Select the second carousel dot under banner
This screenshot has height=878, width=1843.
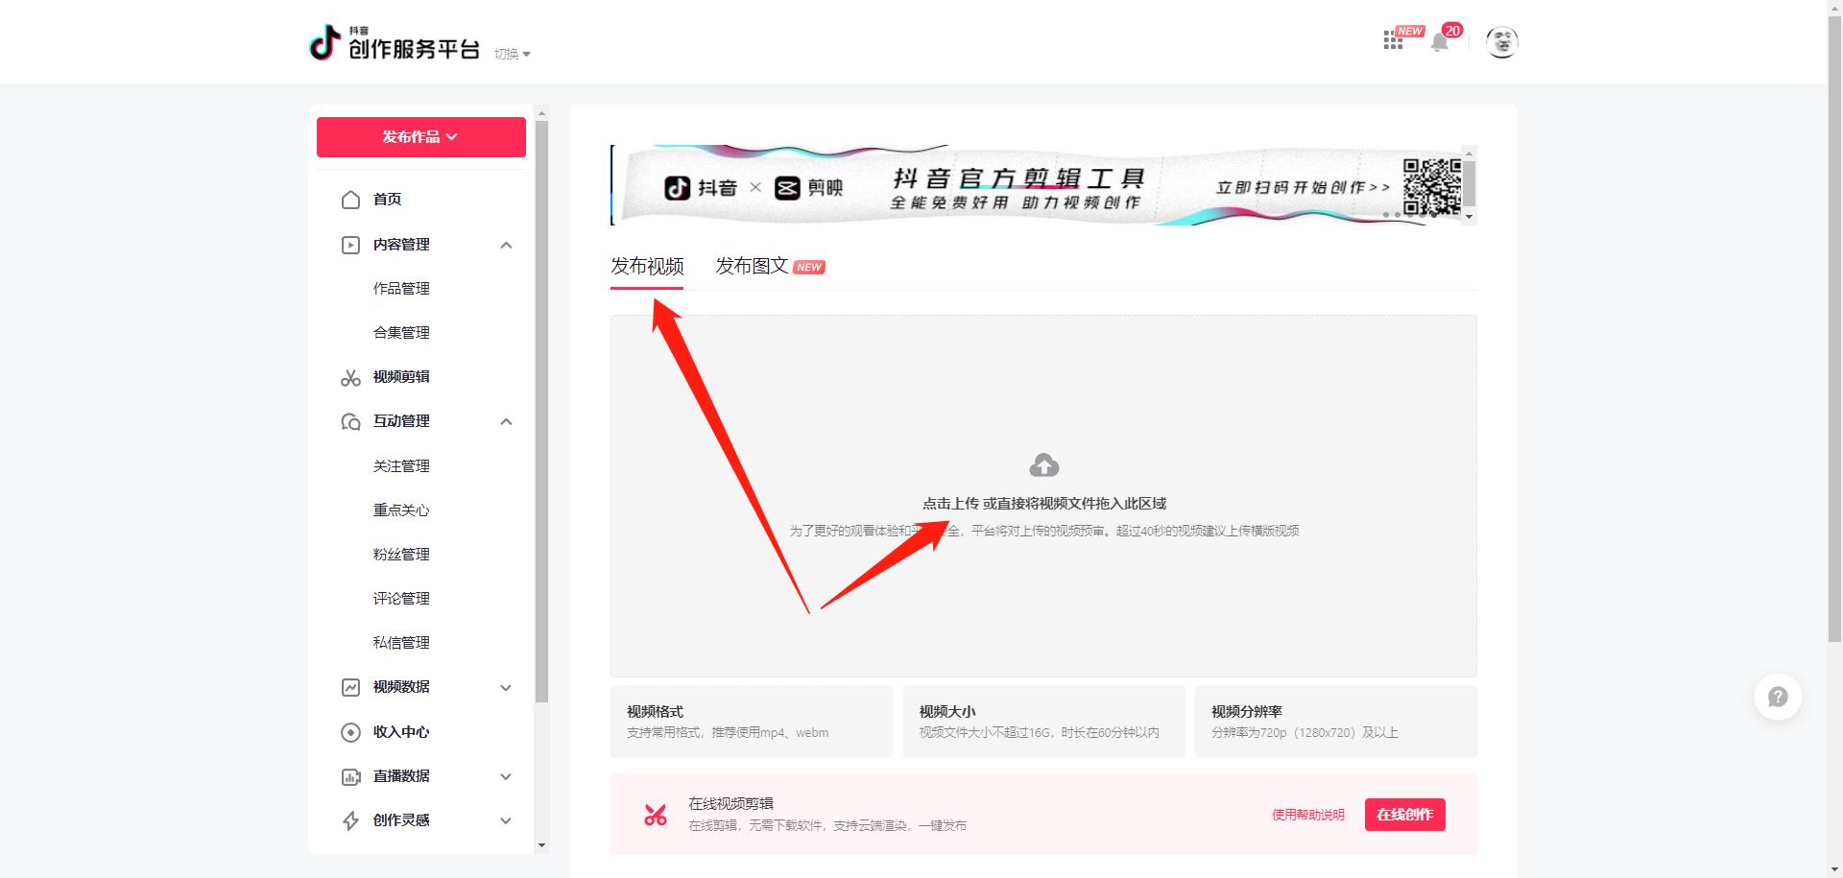[x=1398, y=215]
